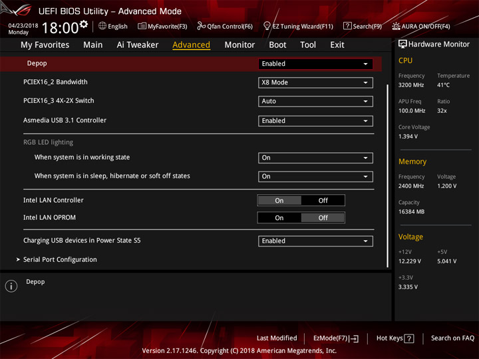The image size is (479, 359).
Task: Click CPU frequency value 3200 MHz
Action: click(411, 85)
